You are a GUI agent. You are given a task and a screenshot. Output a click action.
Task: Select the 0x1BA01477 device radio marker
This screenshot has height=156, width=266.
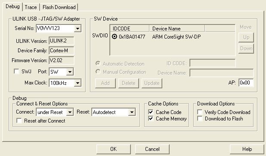pyautogui.click(x=114, y=36)
